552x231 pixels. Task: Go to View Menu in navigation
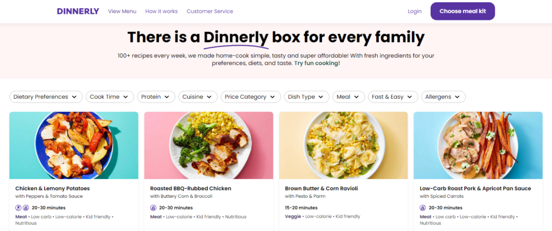click(122, 11)
